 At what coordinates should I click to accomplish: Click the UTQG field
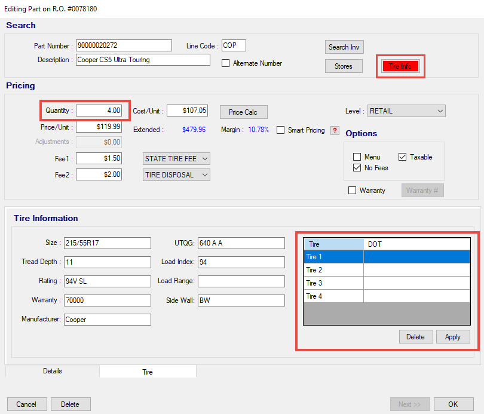[241, 243]
